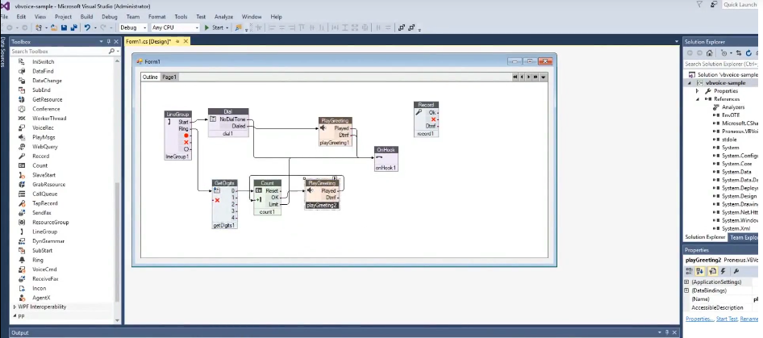Pick the Conference tool from Toolbox
Screen dimensions: 763x338
click(x=46, y=109)
